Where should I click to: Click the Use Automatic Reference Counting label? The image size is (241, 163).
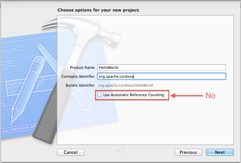[x=133, y=95]
